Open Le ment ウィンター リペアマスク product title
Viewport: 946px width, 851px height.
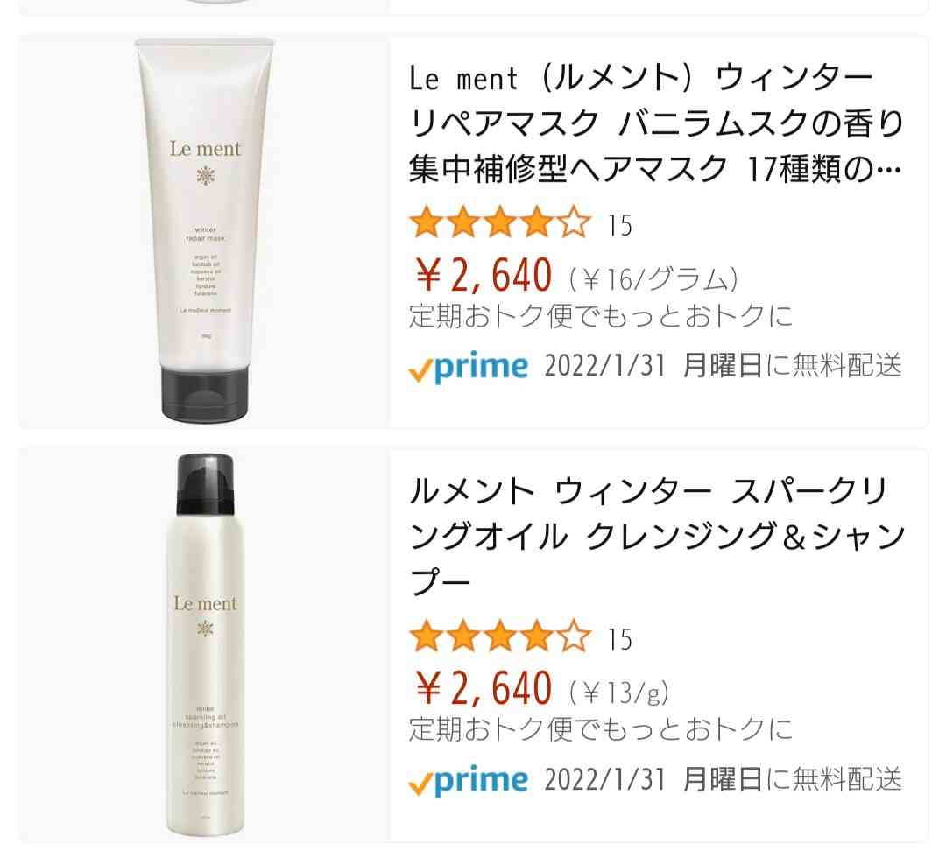(656, 123)
